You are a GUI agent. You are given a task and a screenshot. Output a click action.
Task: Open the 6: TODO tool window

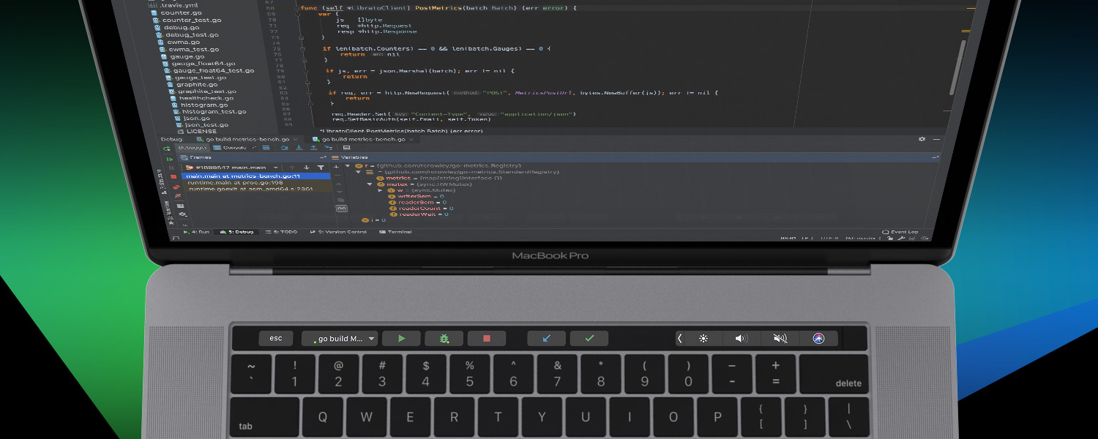point(281,232)
